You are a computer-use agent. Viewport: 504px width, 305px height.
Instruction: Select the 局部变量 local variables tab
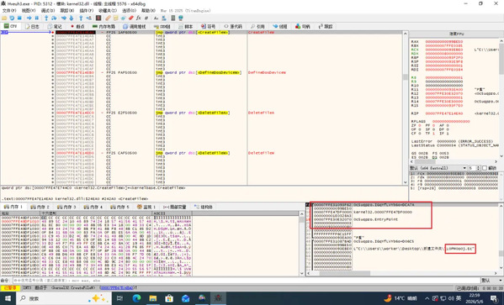tap(175, 207)
